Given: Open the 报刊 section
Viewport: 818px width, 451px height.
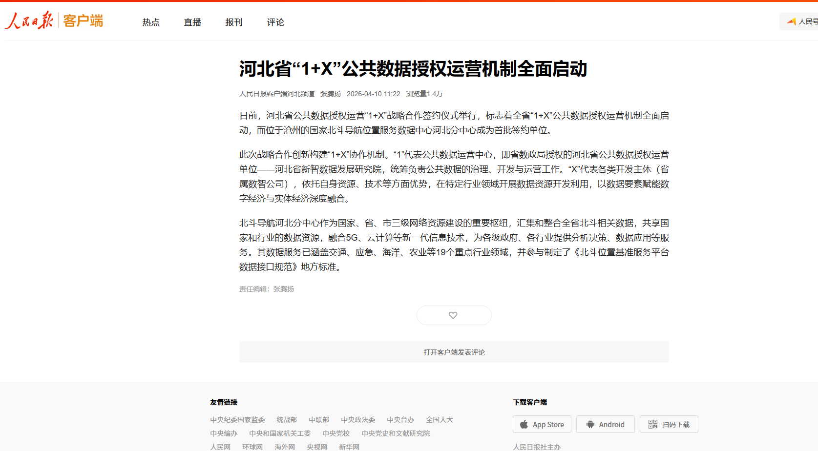Looking at the screenshot, I should click(x=234, y=22).
